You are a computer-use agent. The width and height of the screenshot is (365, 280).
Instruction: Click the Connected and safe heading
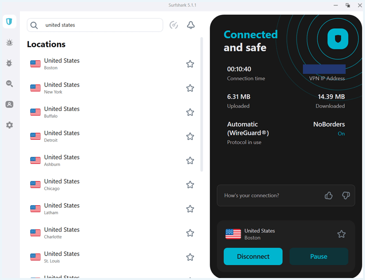[250, 41]
